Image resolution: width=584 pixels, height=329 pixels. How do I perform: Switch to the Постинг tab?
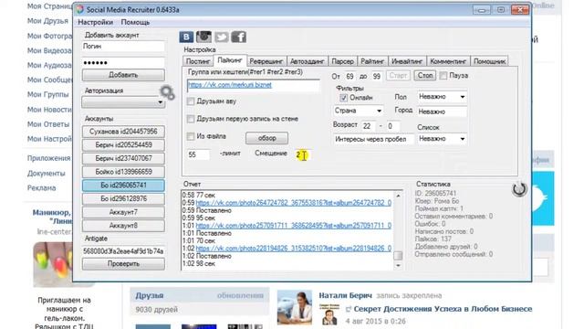point(198,61)
